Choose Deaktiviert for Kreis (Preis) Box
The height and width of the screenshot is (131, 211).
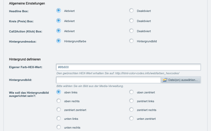[x=131, y=21]
